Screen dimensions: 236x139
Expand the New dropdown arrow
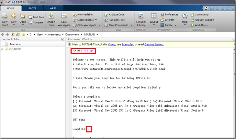pos(14,25)
